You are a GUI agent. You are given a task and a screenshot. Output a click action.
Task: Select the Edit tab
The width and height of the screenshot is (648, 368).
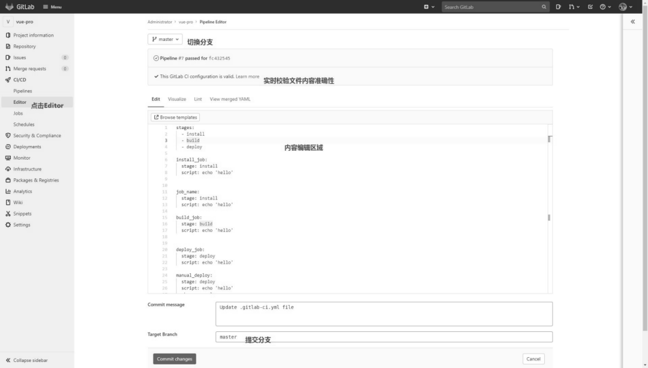point(156,99)
